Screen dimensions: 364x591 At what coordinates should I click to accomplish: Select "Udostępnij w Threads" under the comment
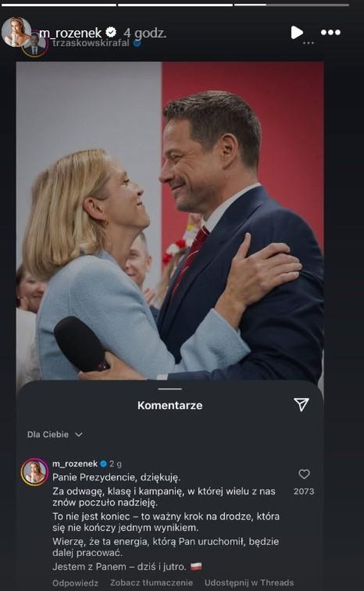pyautogui.click(x=249, y=583)
